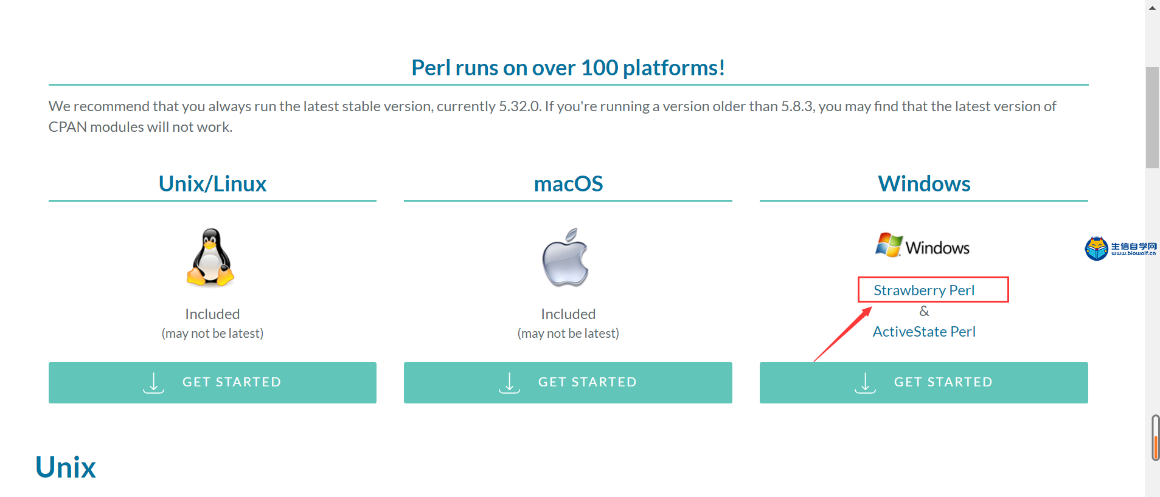
Task: Open the Strawberry Perl link
Action: pyautogui.click(x=924, y=290)
